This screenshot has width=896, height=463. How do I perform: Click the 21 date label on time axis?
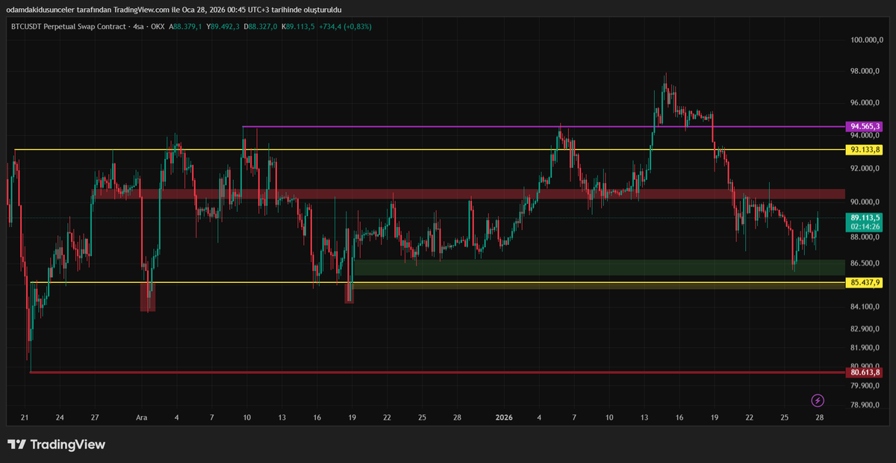click(x=25, y=418)
